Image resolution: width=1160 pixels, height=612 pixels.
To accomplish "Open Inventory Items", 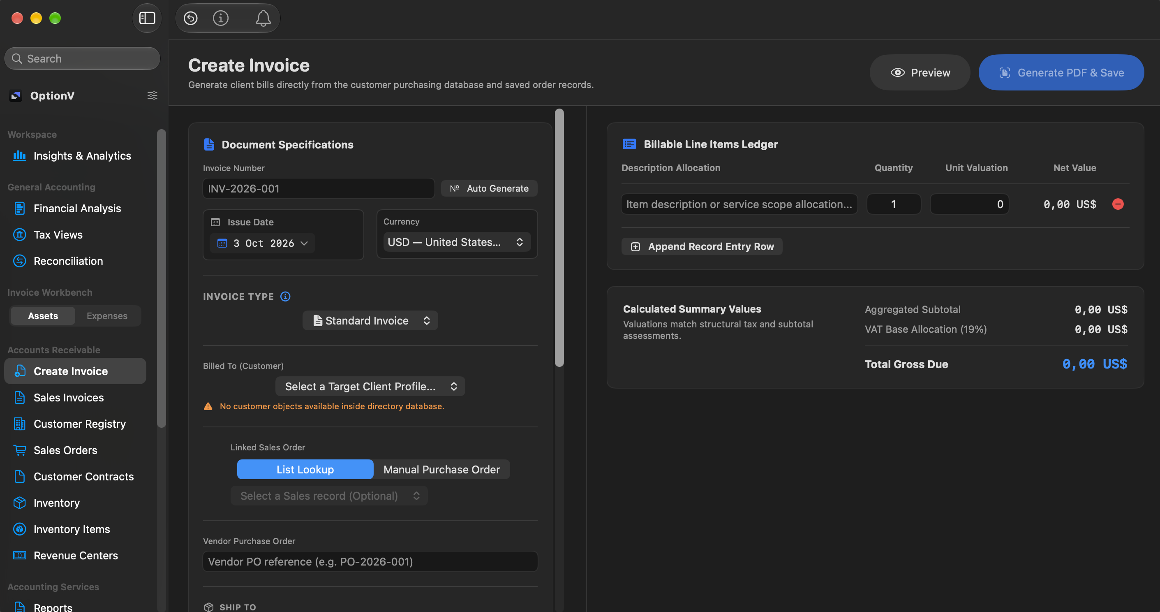I will (75, 529).
